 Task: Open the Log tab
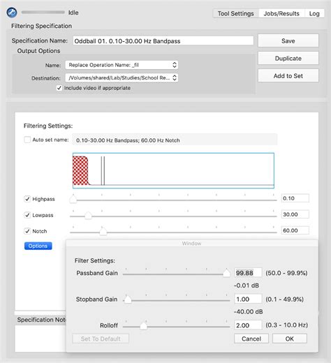point(314,14)
